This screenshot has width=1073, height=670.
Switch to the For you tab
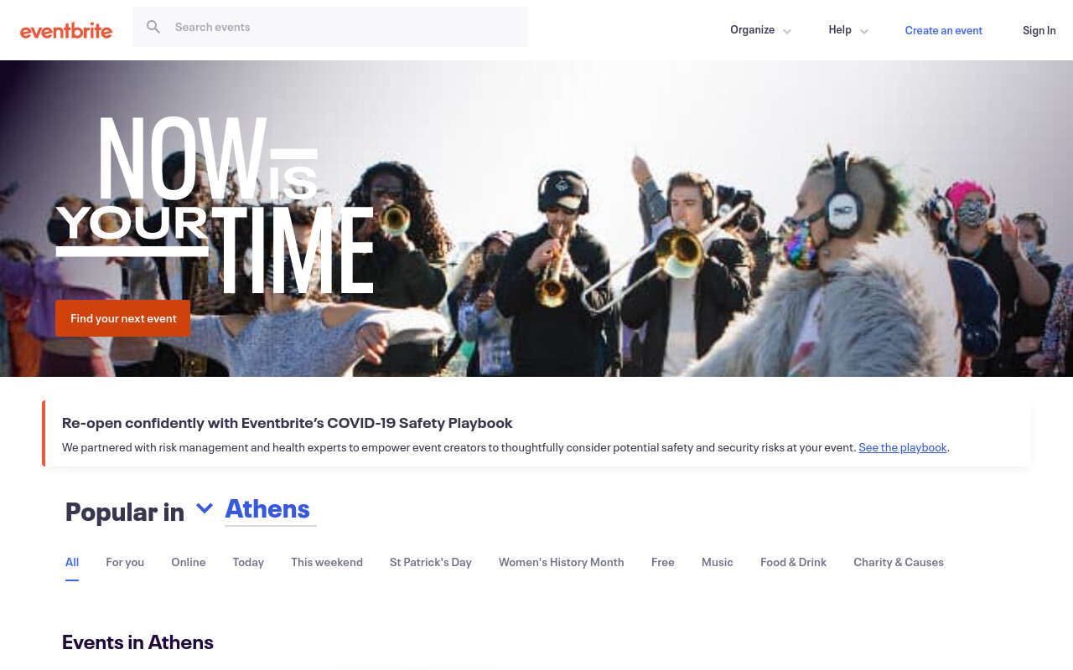(125, 562)
